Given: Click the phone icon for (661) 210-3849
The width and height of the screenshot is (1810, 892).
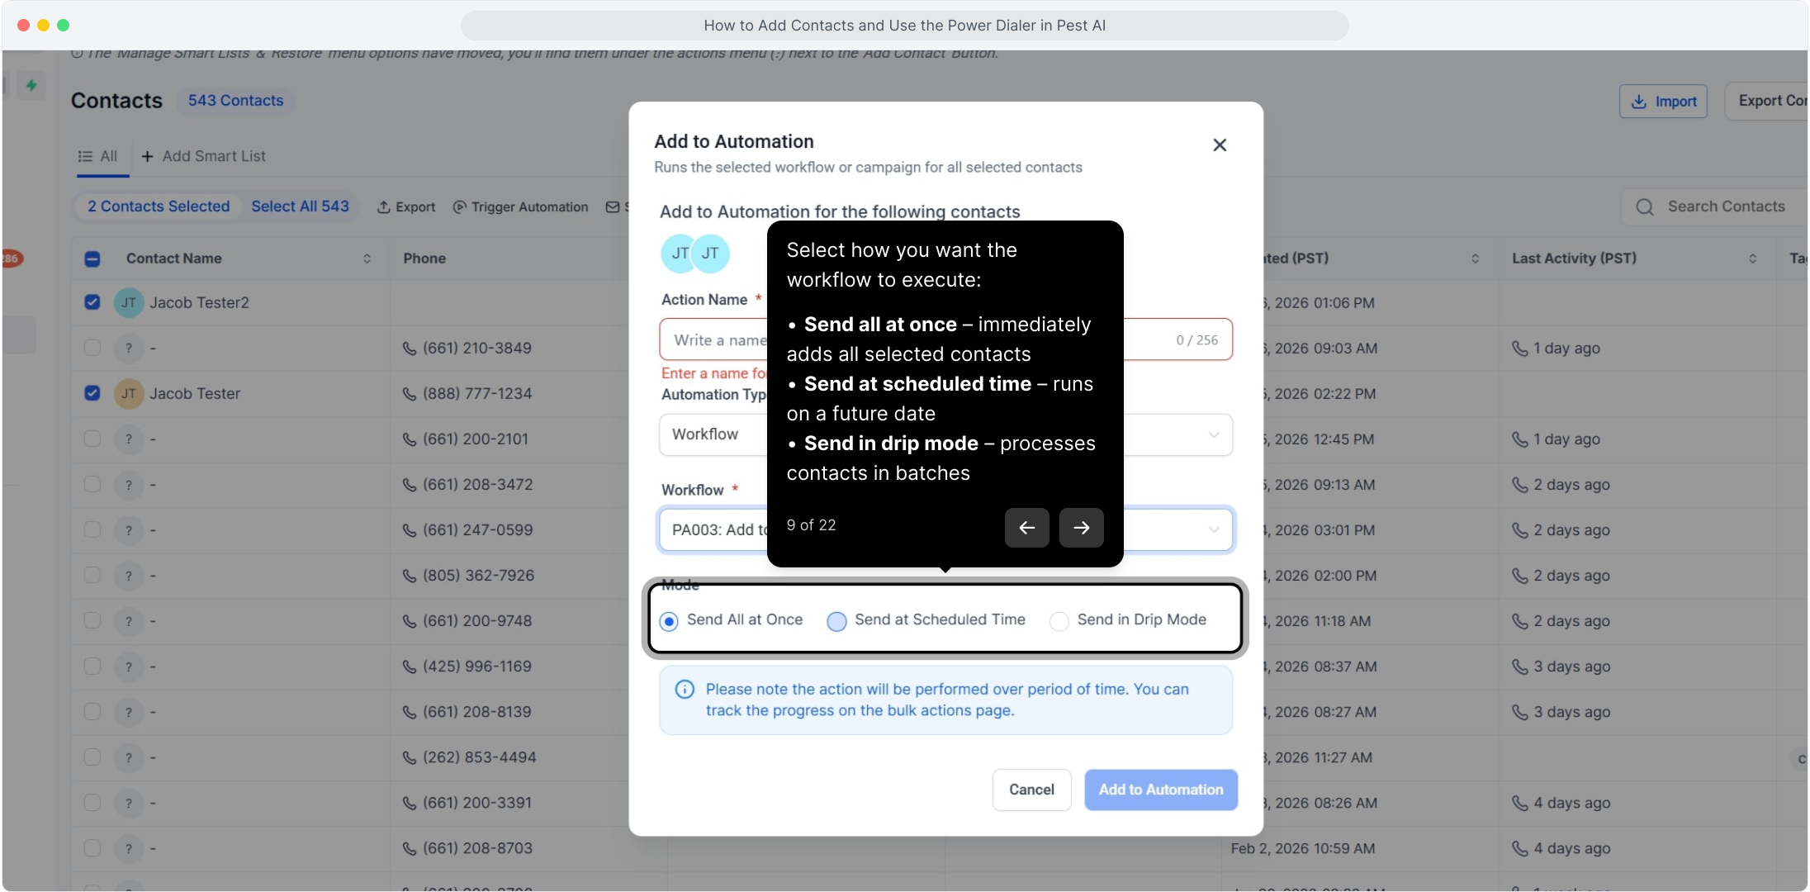Looking at the screenshot, I should click(409, 349).
